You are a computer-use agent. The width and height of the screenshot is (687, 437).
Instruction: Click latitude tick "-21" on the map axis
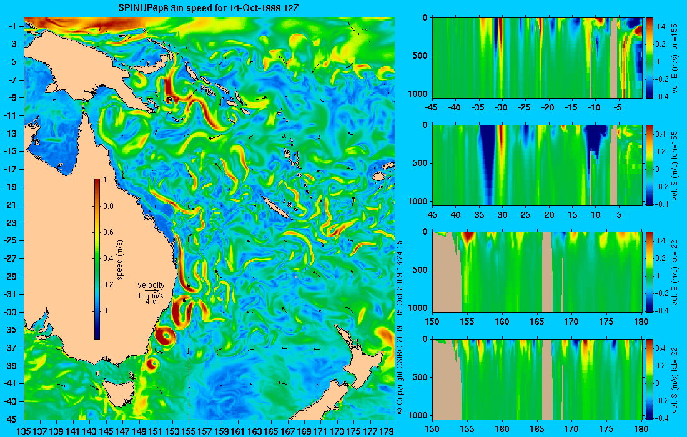pos(10,205)
